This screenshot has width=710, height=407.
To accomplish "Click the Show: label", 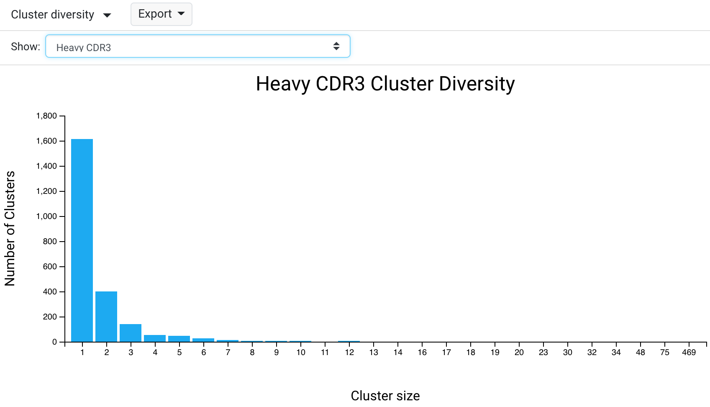I will point(26,46).
